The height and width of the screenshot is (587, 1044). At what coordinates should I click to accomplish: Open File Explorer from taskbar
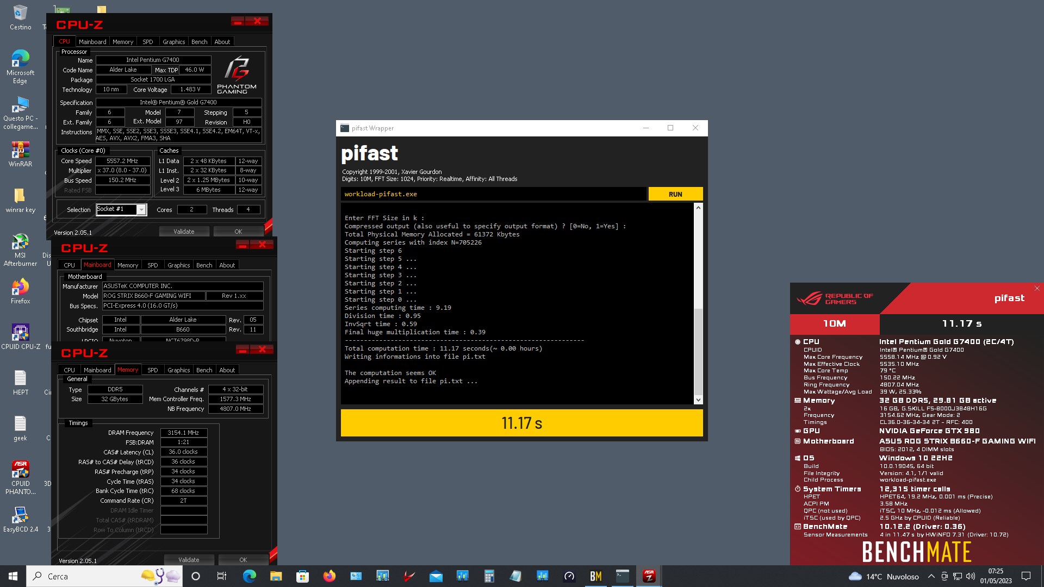[x=276, y=576]
